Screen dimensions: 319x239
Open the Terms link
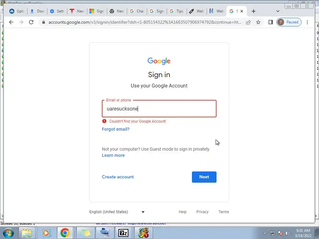224,212
